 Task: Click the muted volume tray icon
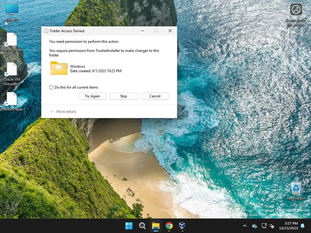pyautogui.click(x=272, y=226)
